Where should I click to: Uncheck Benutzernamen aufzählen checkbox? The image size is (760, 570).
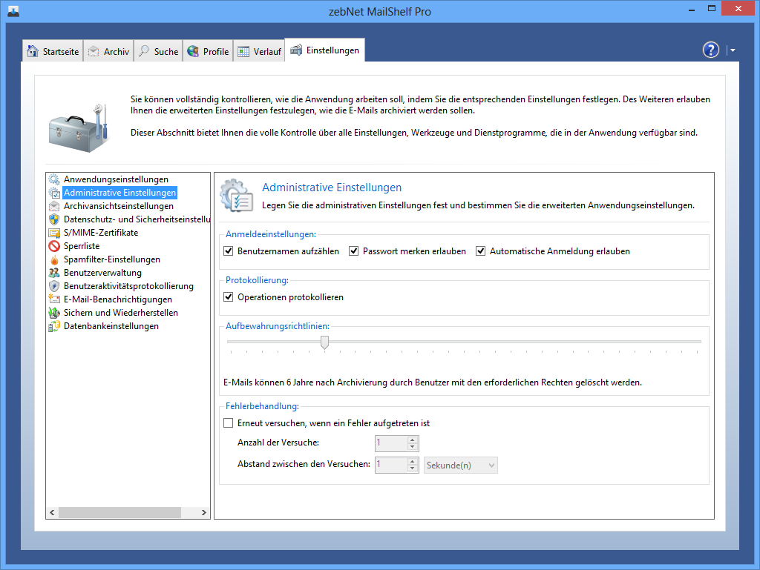pyautogui.click(x=229, y=251)
